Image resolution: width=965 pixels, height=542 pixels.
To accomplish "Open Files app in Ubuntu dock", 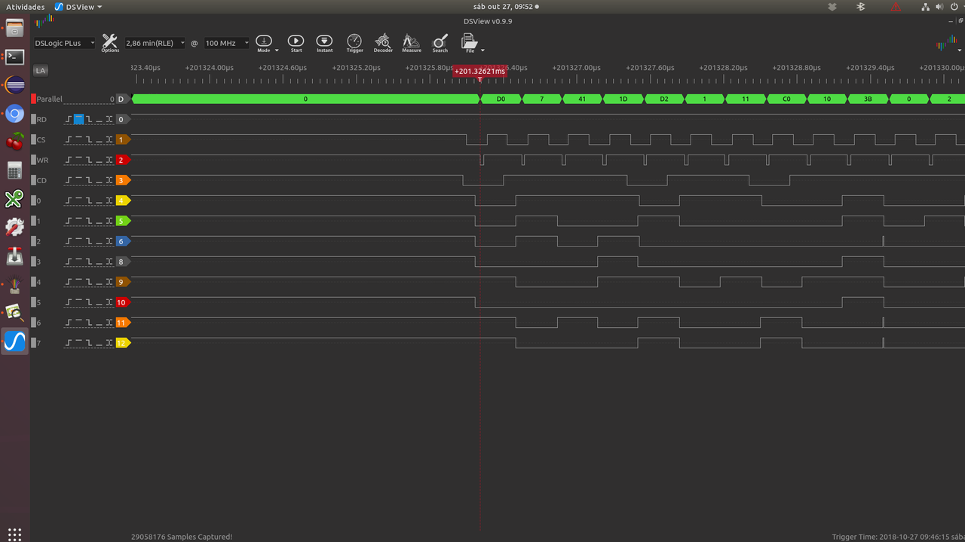I will (15, 29).
